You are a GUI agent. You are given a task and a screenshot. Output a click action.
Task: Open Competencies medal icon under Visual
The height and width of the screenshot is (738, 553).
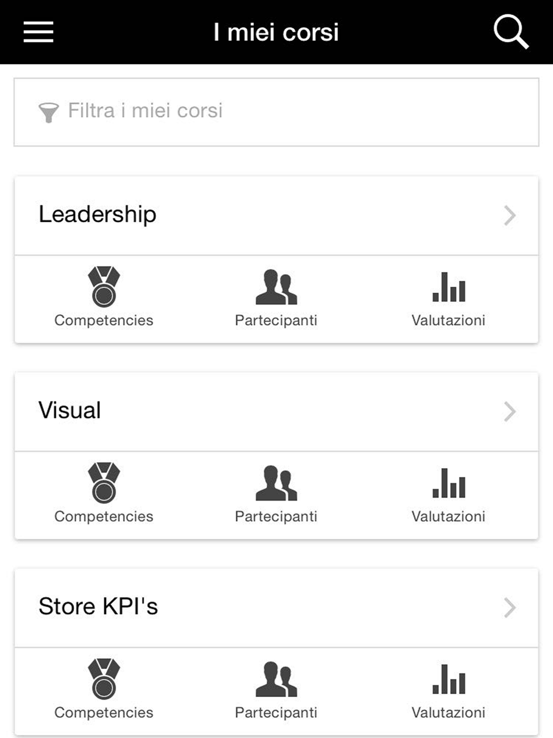click(104, 482)
